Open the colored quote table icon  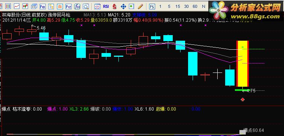[x=8, y=6]
